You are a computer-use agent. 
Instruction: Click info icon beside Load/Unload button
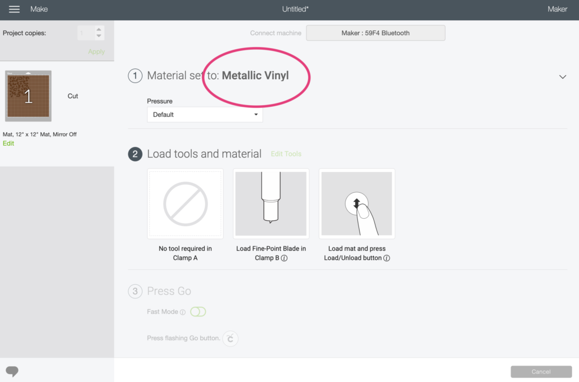coord(386,258)
